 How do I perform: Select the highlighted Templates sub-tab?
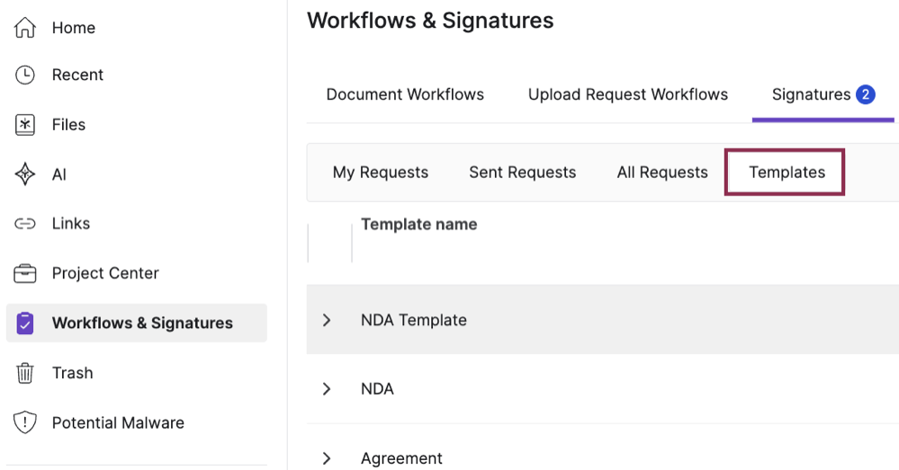pos(787,173)
